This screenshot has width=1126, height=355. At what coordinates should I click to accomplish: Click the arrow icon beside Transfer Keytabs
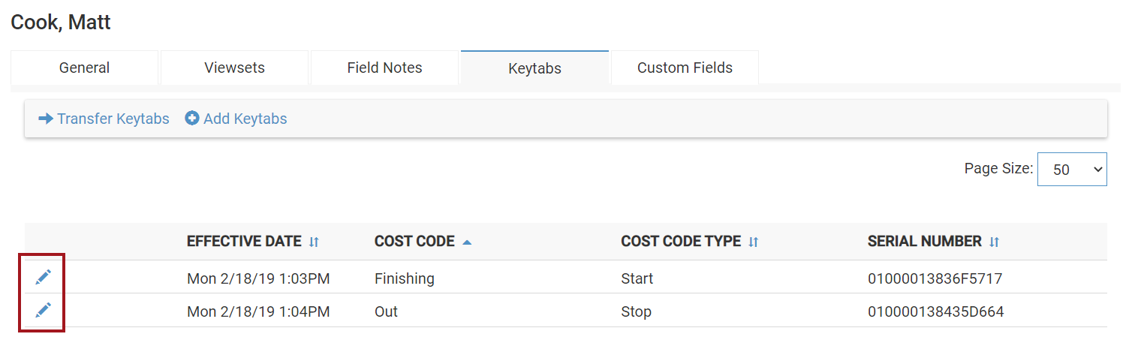[x=46, y=119]
